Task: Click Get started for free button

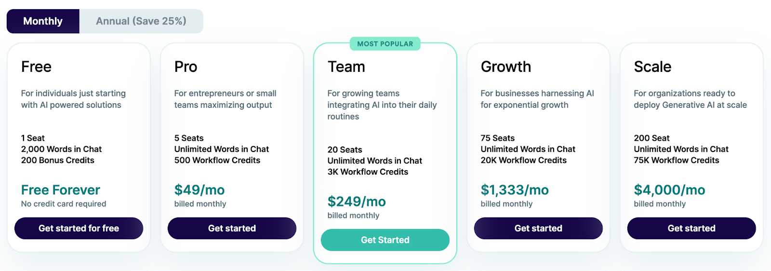Action: [79, 228]
